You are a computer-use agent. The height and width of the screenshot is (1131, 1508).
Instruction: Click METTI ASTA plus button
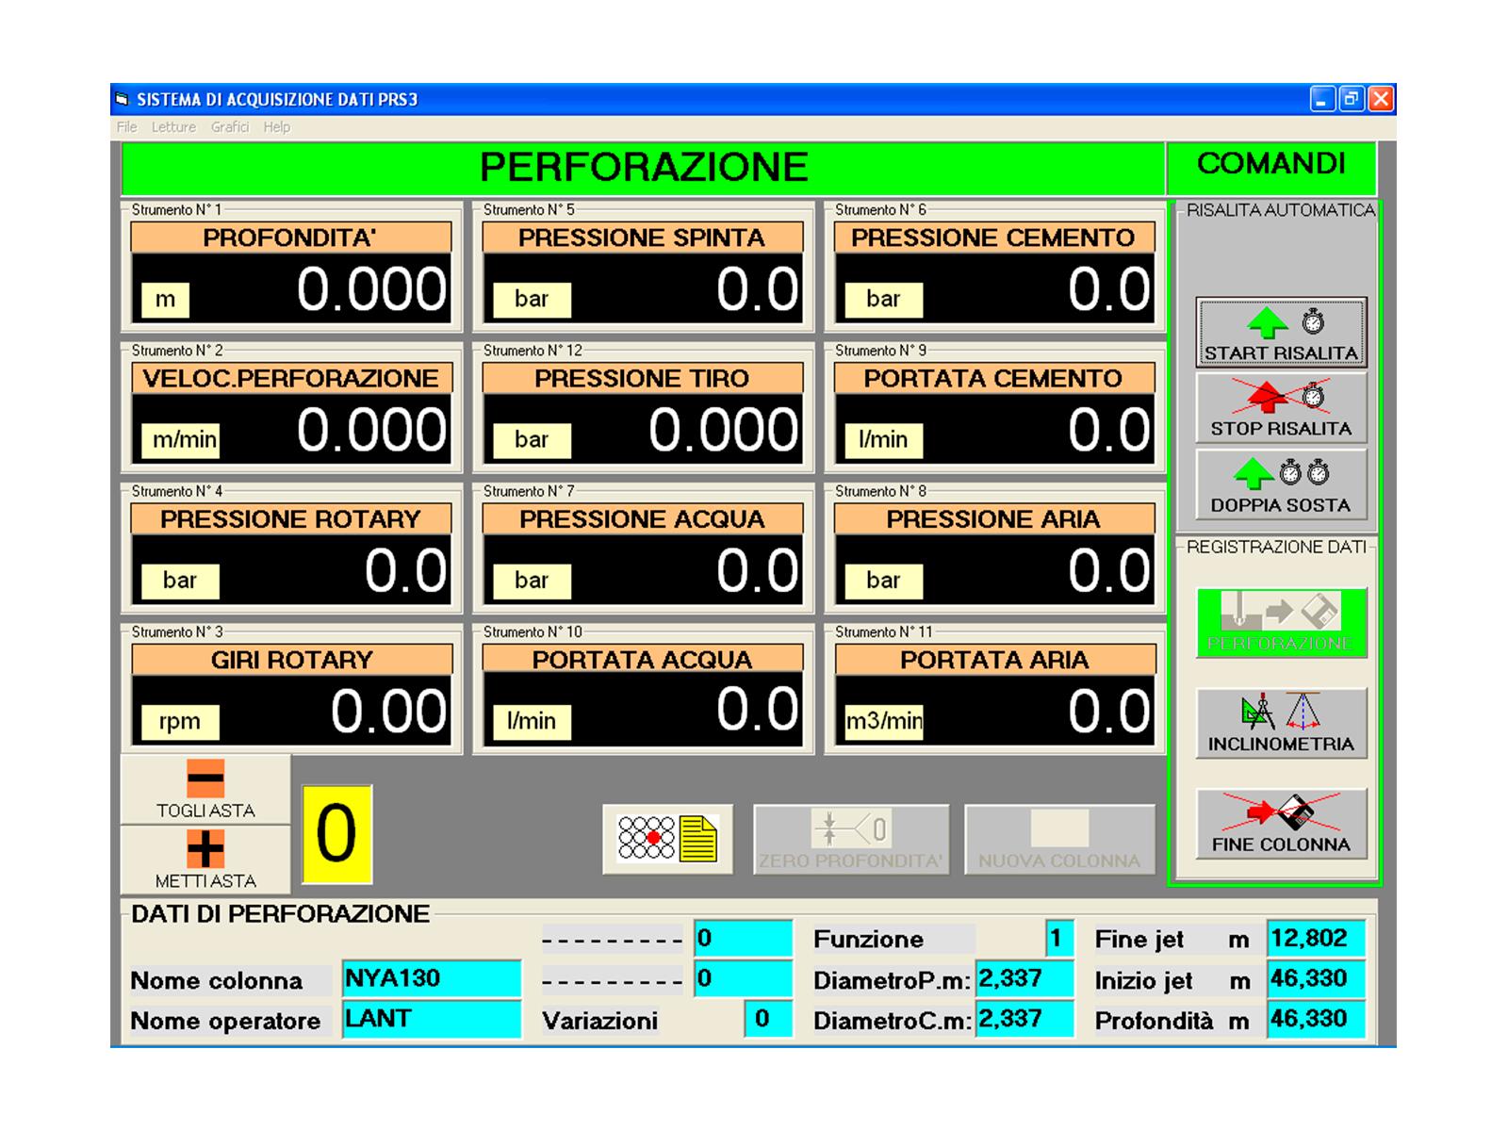pos(205,860)
